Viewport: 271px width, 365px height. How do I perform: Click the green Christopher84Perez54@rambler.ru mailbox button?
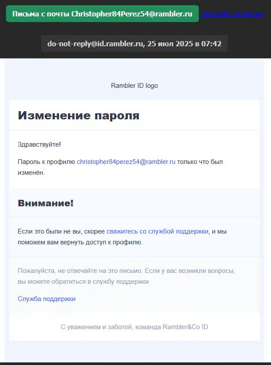[102, 14]
